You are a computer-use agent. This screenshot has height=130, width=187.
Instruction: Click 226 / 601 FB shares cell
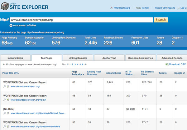[x=147, y=82]
